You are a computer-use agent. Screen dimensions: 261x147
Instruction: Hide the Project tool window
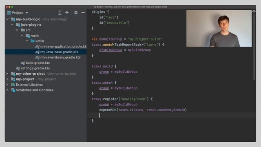click(x=83, y=13)
